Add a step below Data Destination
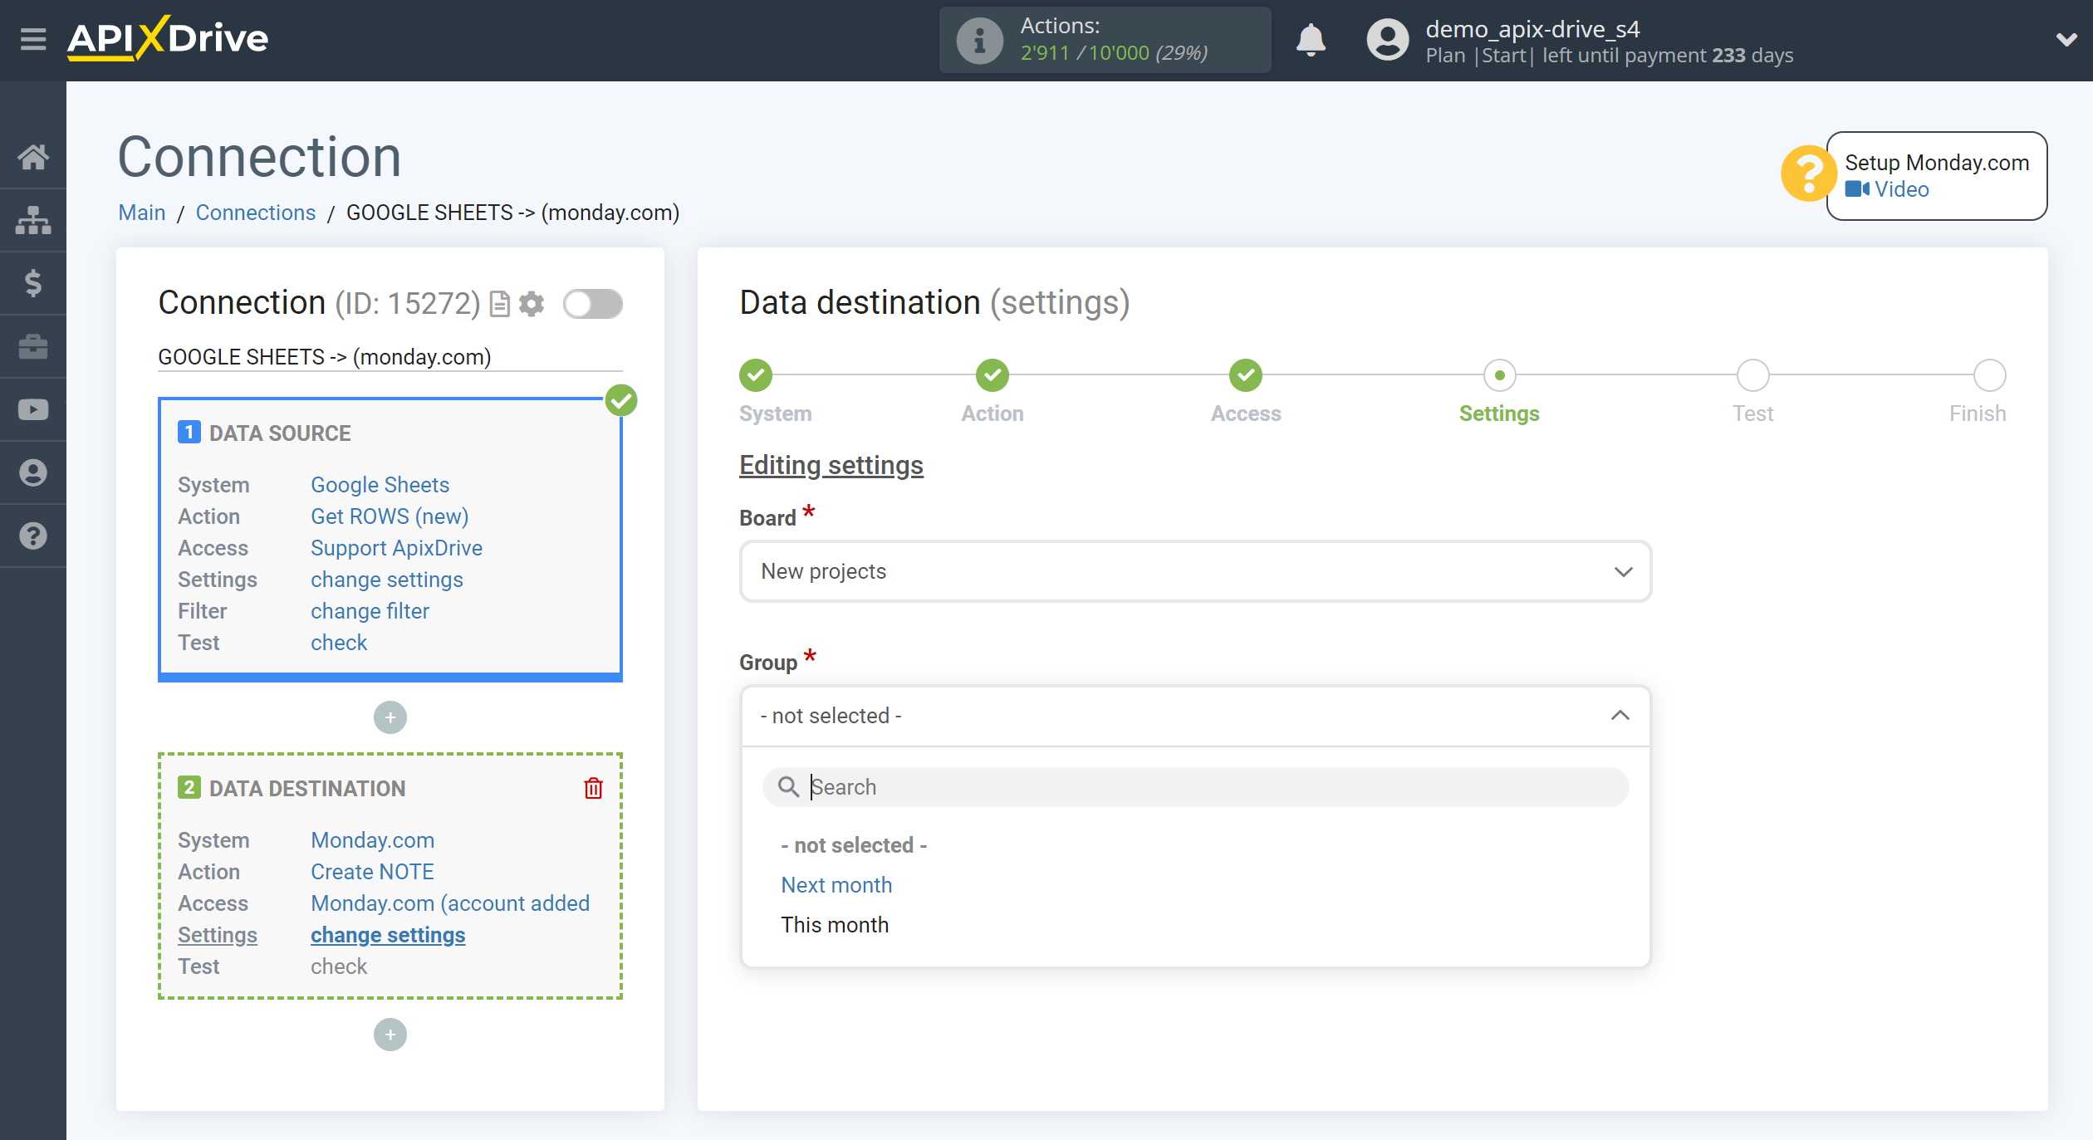The width and height of the screenshot is (2093, 1140). point(390,1035)
